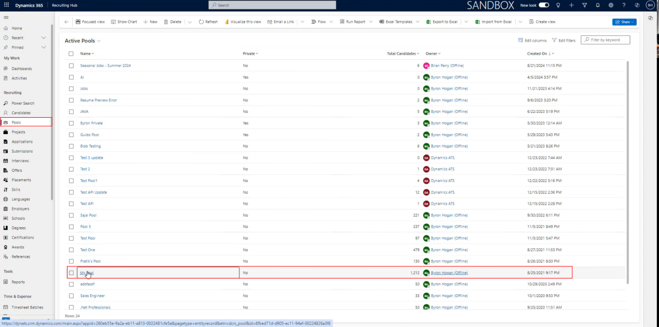Open the advanced find filter icon
659x327 pixels.
(585, 5)
